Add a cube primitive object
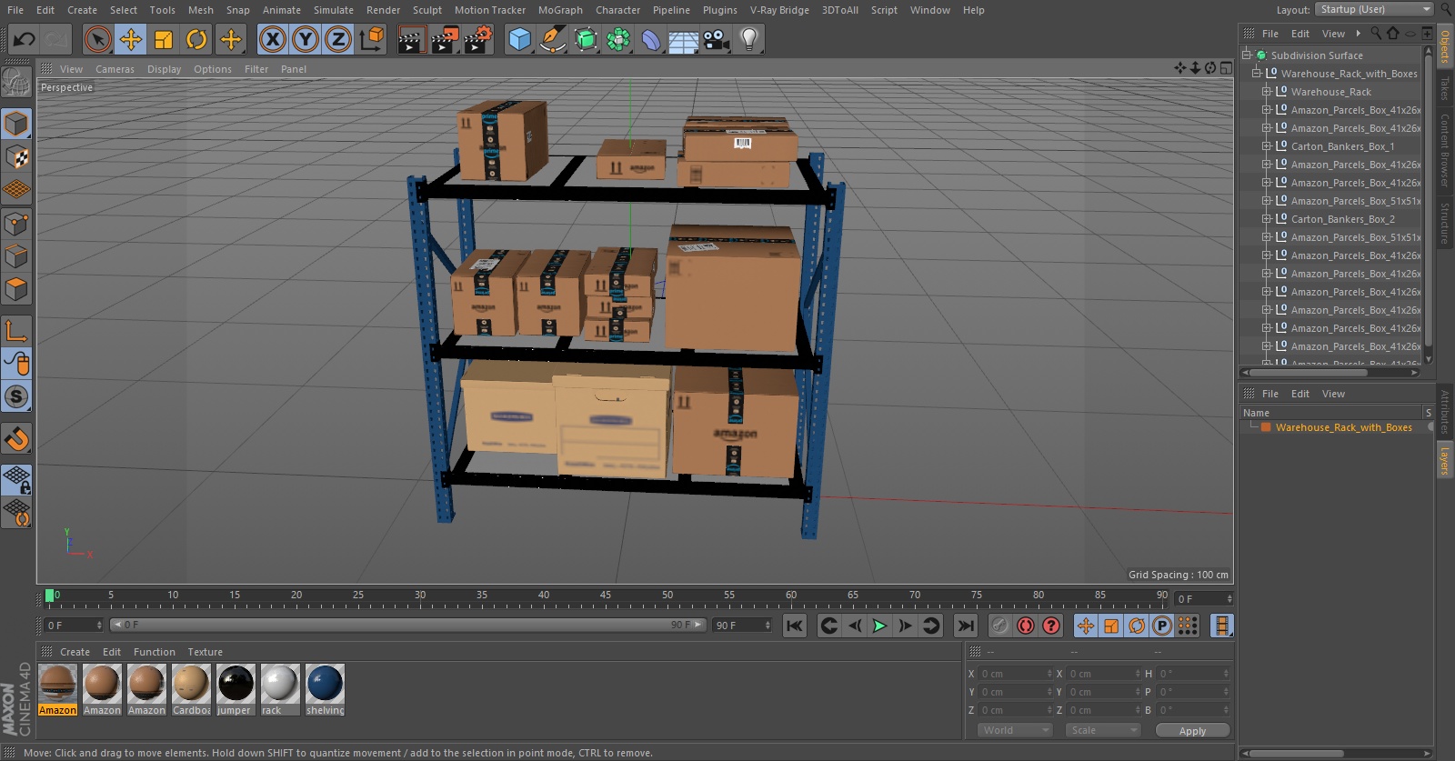 pyautogui.click(x=519, y=39)
